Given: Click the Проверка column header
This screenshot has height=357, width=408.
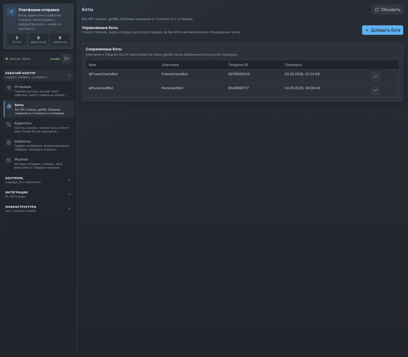Looking at the screenshot, I should (x=293, y=65).
